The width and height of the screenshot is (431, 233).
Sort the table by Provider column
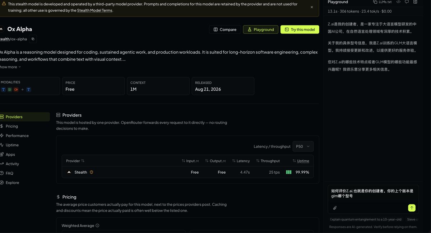coord(75,161)
